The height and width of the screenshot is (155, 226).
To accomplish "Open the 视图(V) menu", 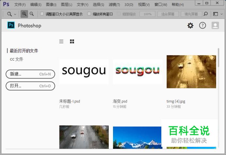I will pyautogui.click(x=144, y=5).
